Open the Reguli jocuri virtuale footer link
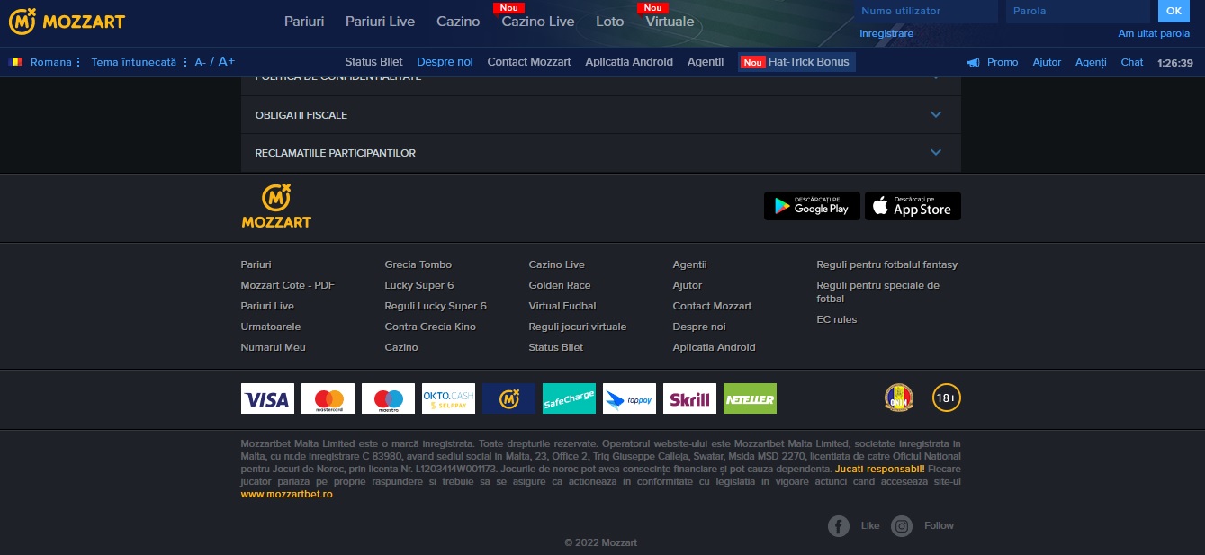The image size is (1205, 555). [578, 327]
